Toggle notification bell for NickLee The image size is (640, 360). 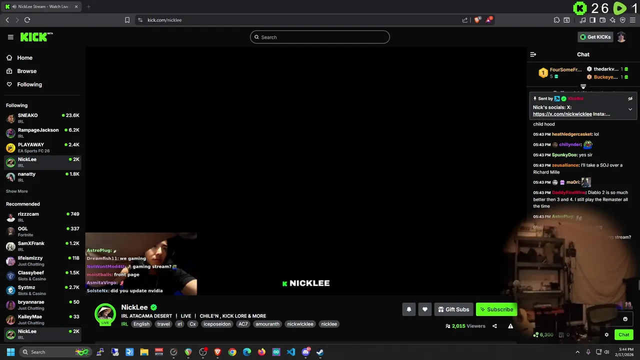point(408,309)
